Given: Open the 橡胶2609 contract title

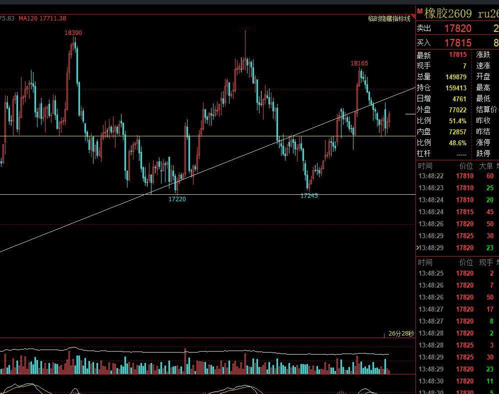Looking at the screenshot, I should click(448, 13).
